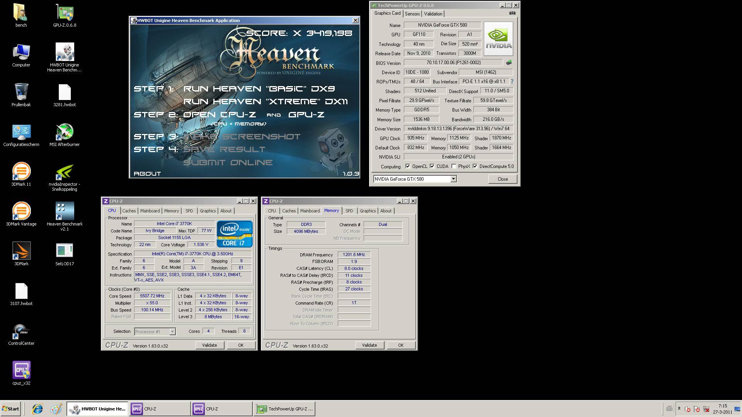Toggle the CUDA checkbox in GPU-Z
742x417 pixels.
click(x=432, y=166)
